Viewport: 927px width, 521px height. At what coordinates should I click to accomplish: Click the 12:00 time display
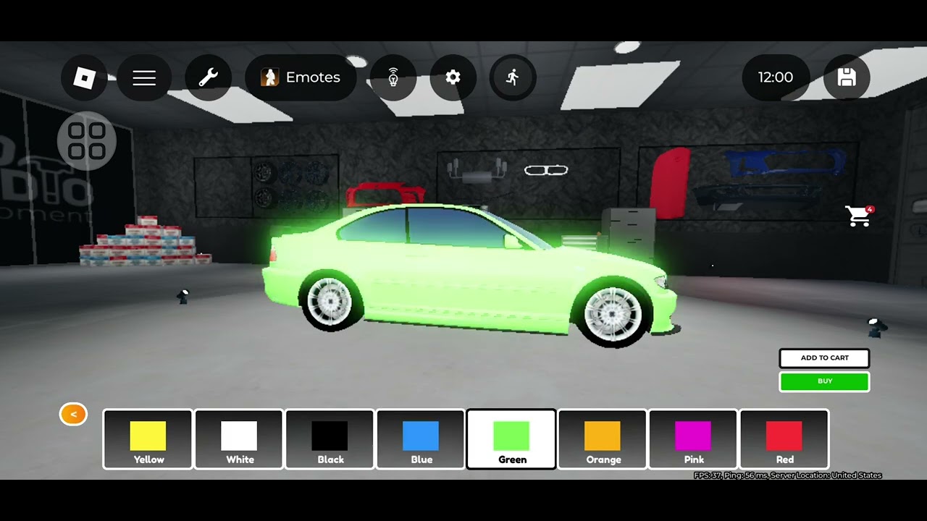776,77
